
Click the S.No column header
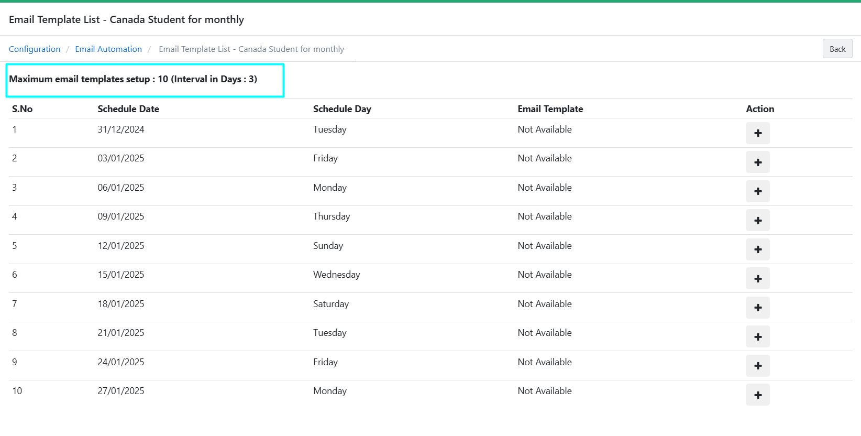click(x=23, y=109)
